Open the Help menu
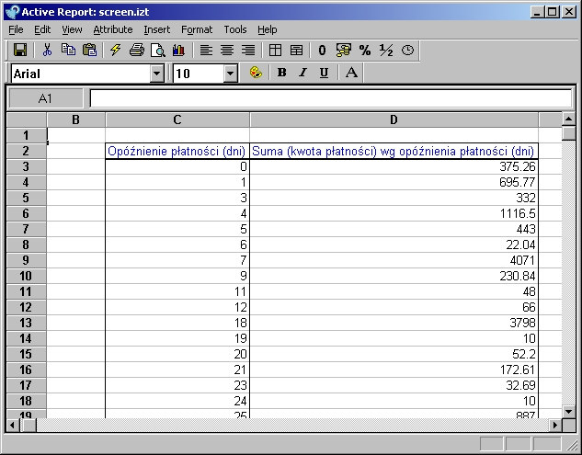This screenshot has width=582, height=455. pos(268,29)
